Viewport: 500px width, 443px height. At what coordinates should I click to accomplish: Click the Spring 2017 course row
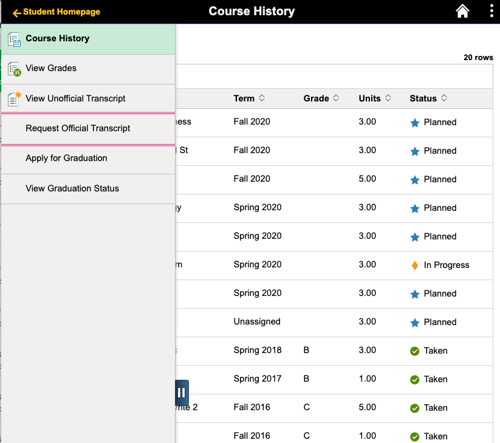pos(334,379)
